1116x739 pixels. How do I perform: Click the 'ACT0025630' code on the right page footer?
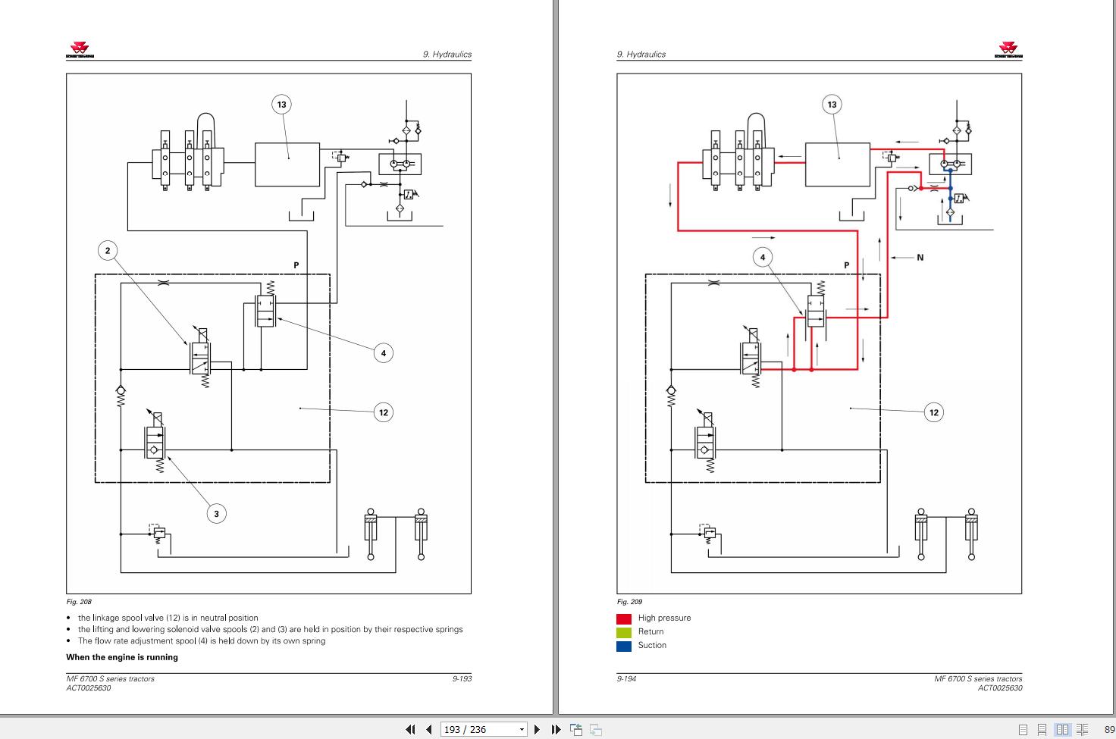1000,688
